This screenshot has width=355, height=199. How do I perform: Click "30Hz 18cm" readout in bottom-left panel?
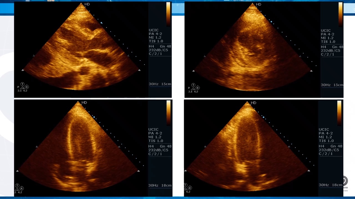pos(160,185)
